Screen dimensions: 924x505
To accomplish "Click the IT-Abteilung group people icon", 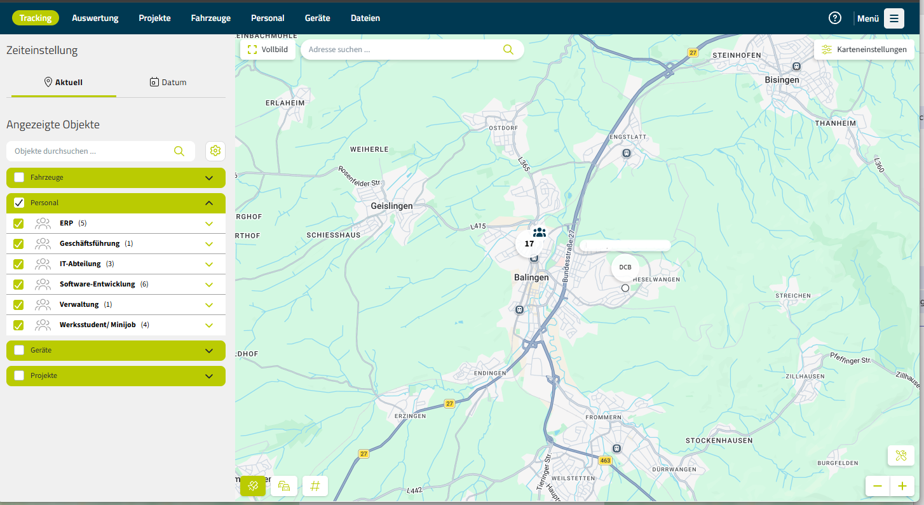I will click(43, 264).
